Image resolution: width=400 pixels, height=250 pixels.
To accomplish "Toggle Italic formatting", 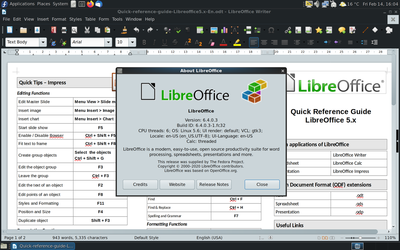I will tap(154, 42).
